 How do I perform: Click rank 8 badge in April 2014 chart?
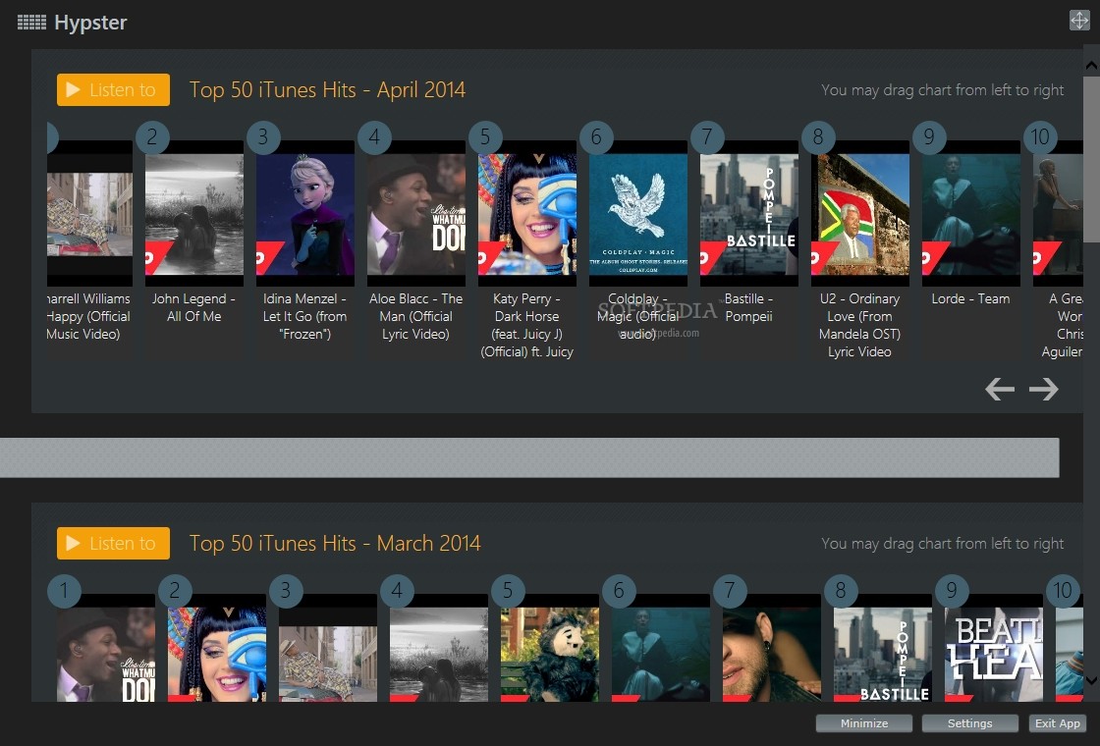[x=818, y=136]
